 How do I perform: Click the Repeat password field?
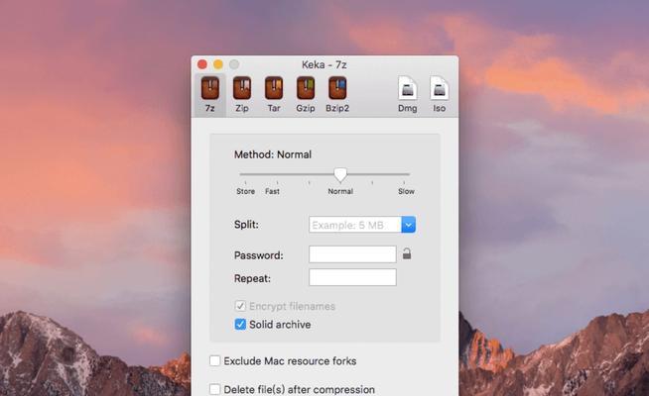pyautogui.click(x=352, y=277)
